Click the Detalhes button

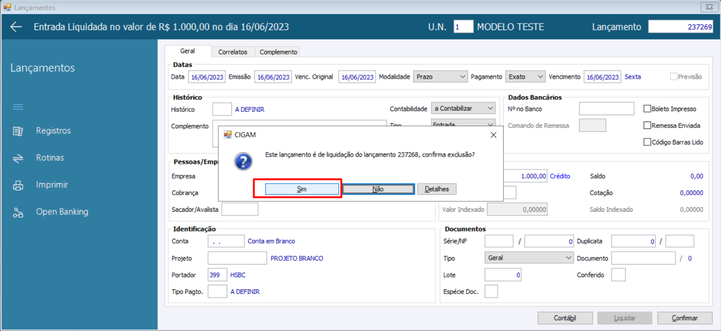coord(437,189)
